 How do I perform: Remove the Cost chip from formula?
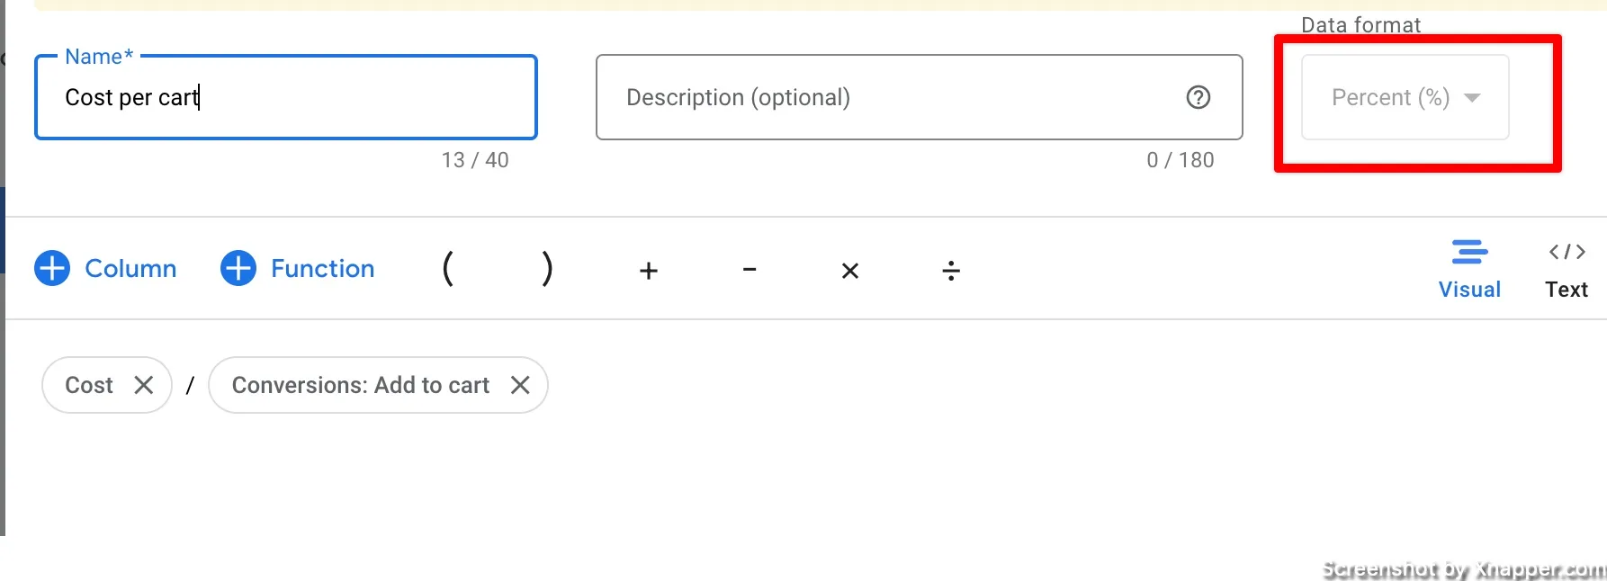click(x=143, y=385)
